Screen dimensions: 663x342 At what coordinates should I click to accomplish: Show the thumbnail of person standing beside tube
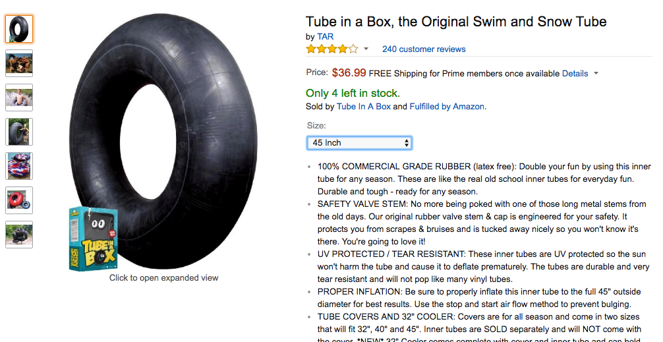[19, 132]
